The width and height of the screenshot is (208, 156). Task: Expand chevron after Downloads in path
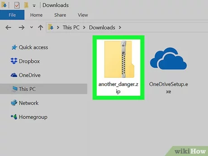(x=120, y=28)
